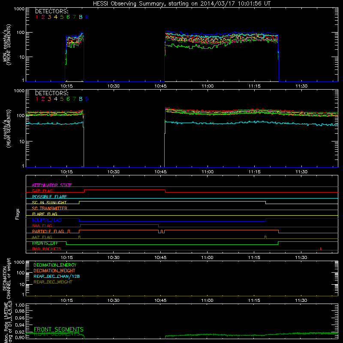Select yellow detector 4 in rear segments legend
Image resolution: width=343 pixels, height=343 pixels.
coord(56,99)
